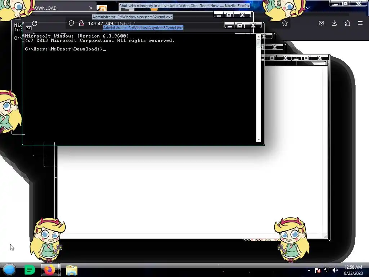Minimize the second cmd.exe window behind

(x=219, y=15)
